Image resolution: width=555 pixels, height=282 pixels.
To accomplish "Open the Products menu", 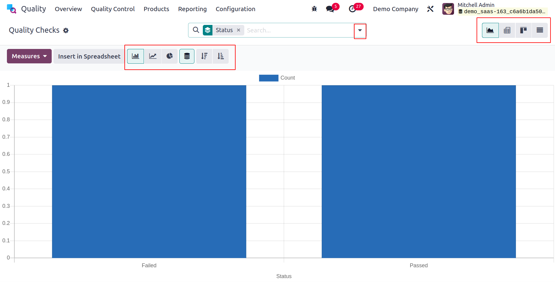I will pos(156,9).
